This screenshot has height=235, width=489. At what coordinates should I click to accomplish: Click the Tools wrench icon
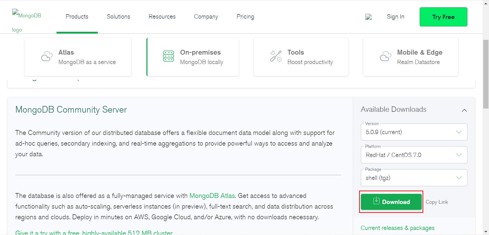click(x=276, y=56)
